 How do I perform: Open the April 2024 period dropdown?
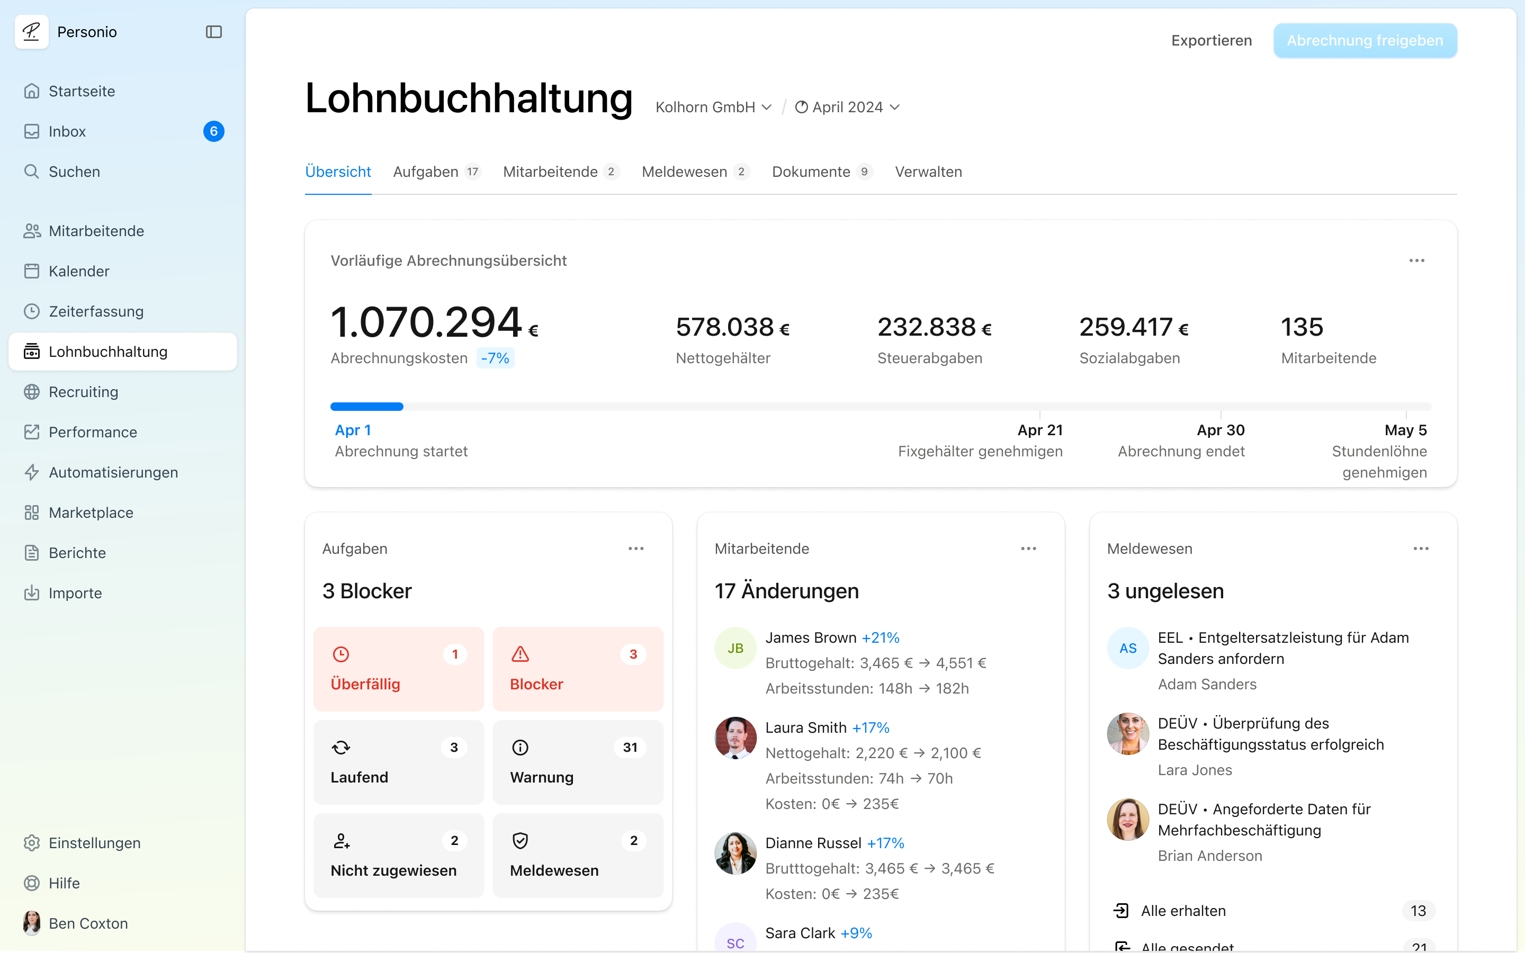tap(847, 107)
